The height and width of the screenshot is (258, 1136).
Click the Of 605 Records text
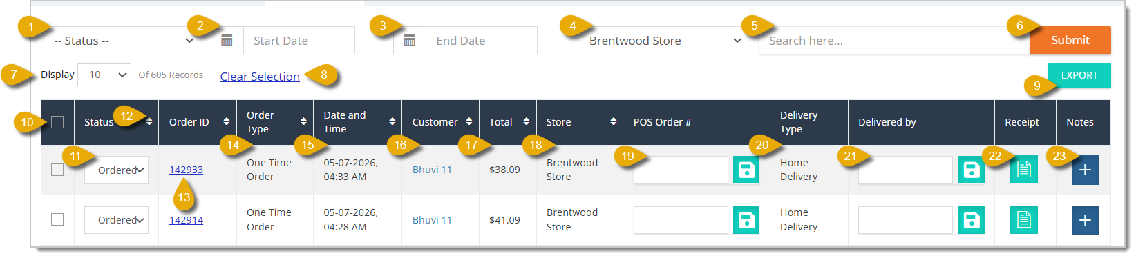pyautogui.click(x=171, y=75)
